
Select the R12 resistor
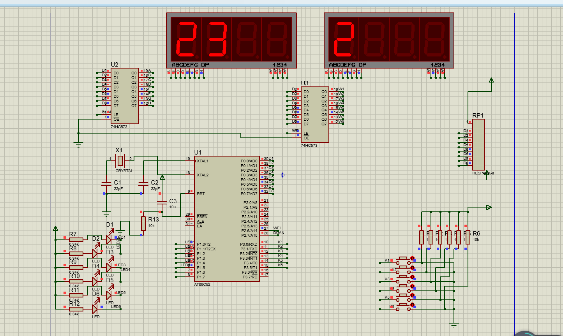pyautogui.click(x=76, y=309)
